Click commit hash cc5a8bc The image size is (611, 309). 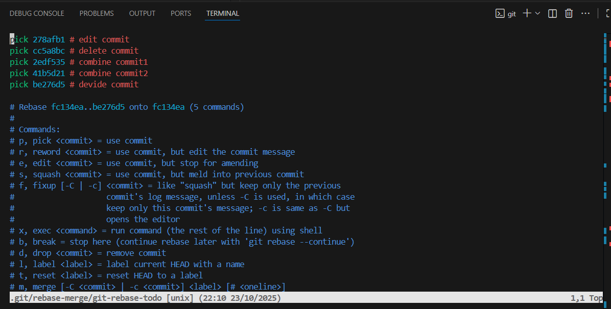tap(49, 51)
